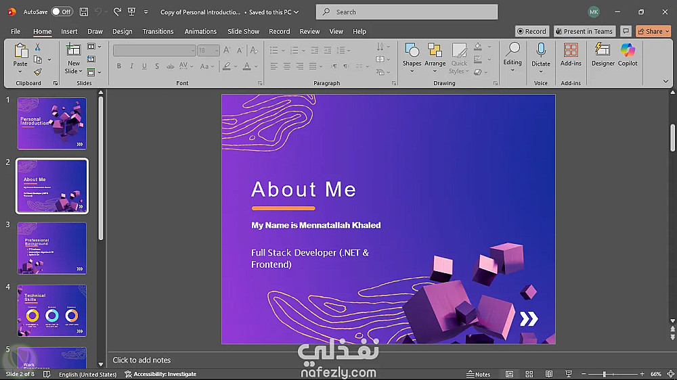Click the Strikethrough icon
The width and height of the screenshot is (677, 380).
tap(171, 66)
